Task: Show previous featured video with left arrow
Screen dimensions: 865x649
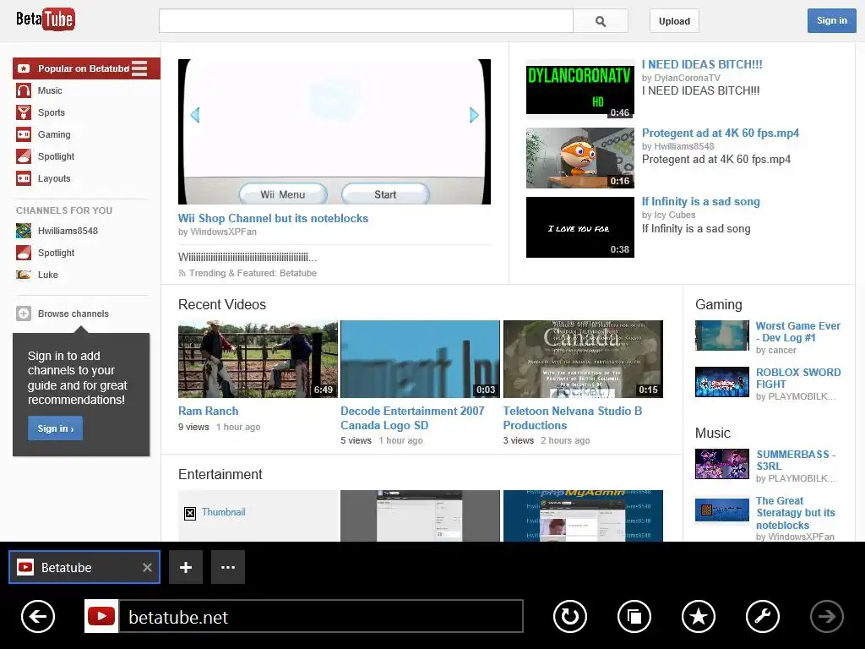Action: pos(195,115)
